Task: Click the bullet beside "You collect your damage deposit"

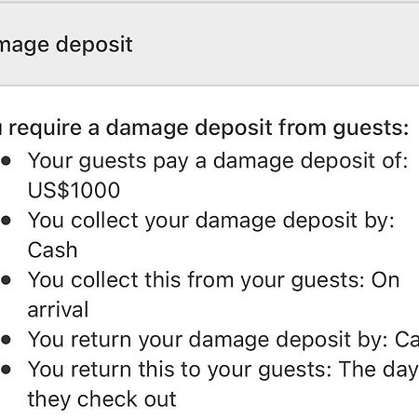Action: (x=7, y=221)
